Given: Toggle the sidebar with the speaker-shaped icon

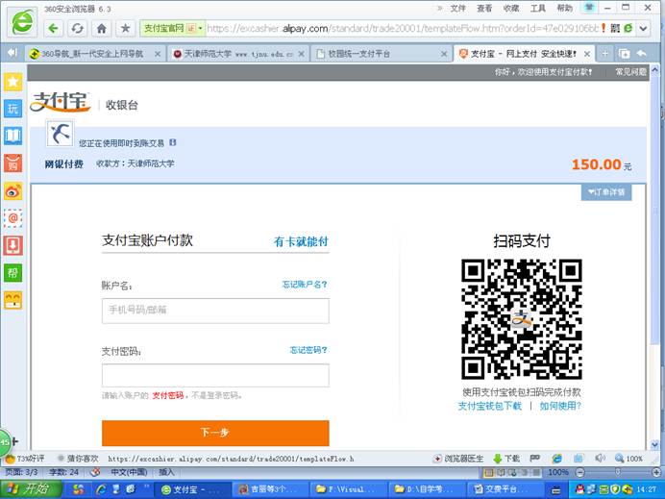Looking at the screenshot, I should [x=12, y=53].
